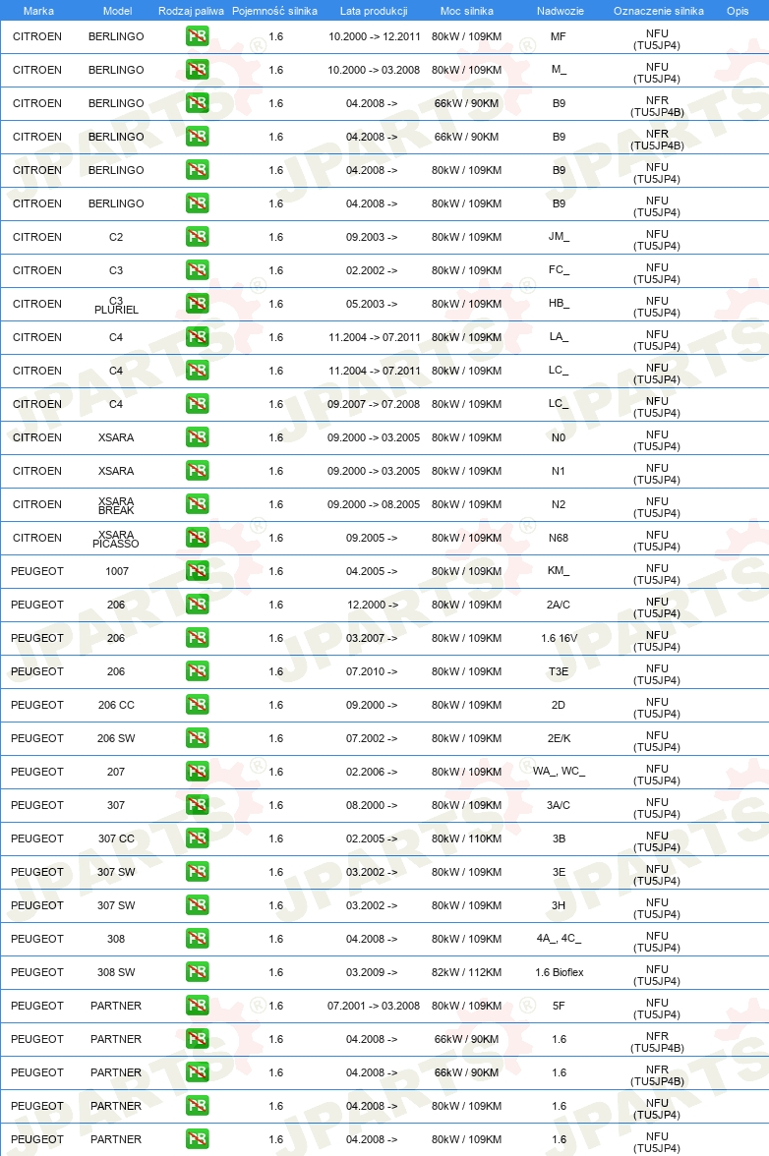Click the Marka column header
The image size is (769, 1156).
(x=38, y=11)
